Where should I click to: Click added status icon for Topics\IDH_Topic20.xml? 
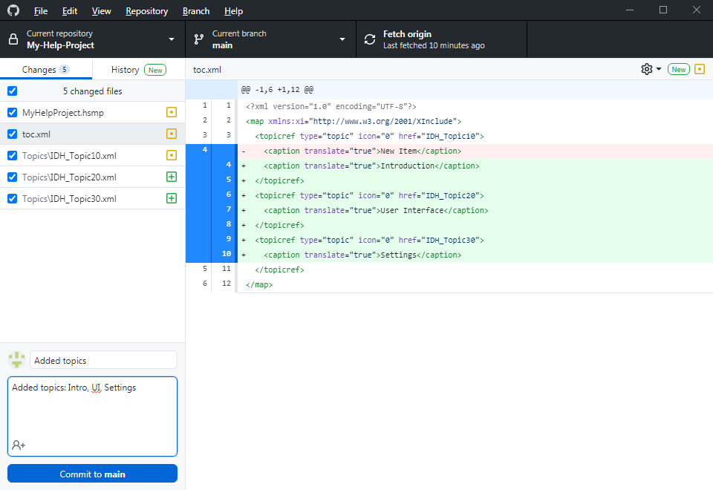[x=172, y=177]
